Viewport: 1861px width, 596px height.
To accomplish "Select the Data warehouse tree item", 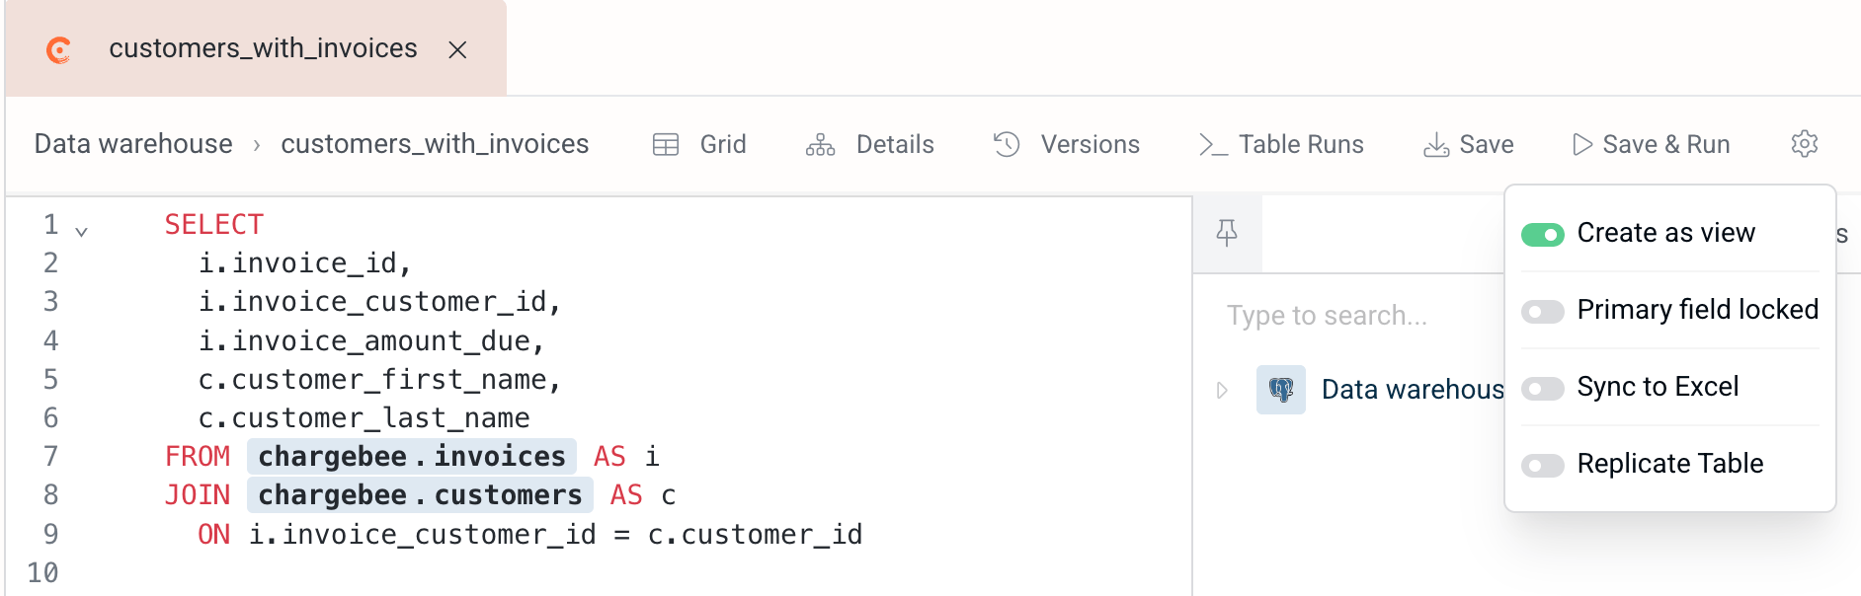I will coord(1413,390).
